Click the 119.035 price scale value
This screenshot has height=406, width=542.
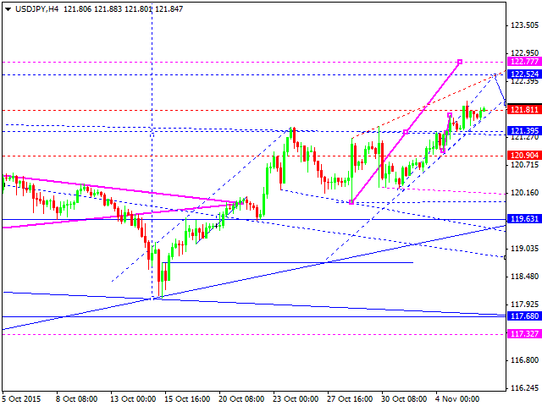coord(525,249)
